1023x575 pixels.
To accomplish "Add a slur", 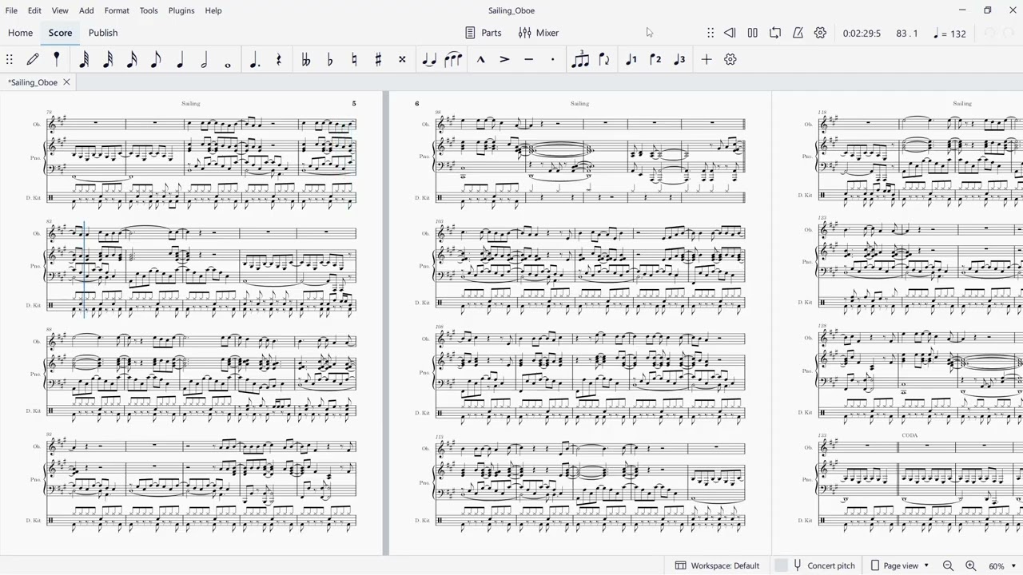I will pyautogui.click(x=453, y=59).
